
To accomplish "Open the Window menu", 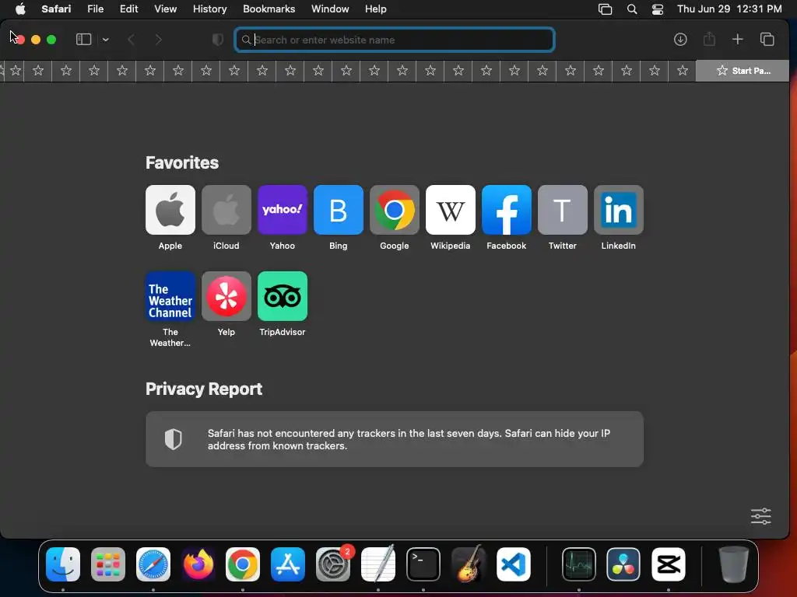I will pos(330,9).
